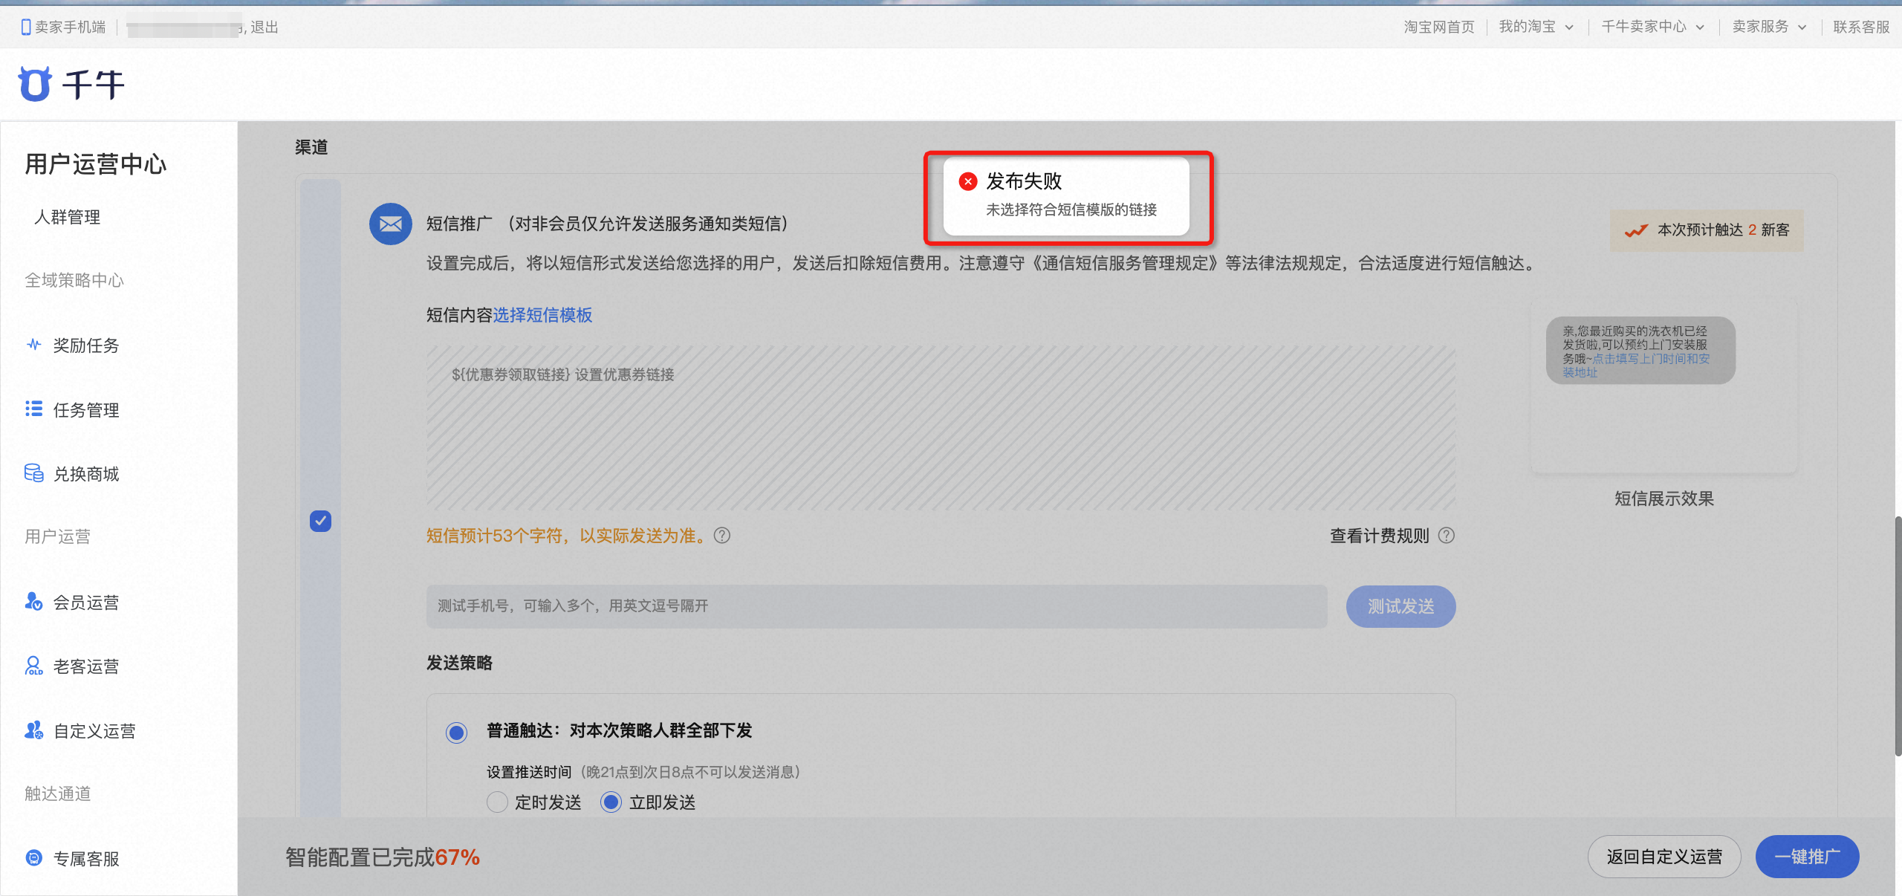Click the trend arrow icon beside 本次预计触达
Image resolution: width=1902 pixels, height=896 pixels.
pos(1636,230)
